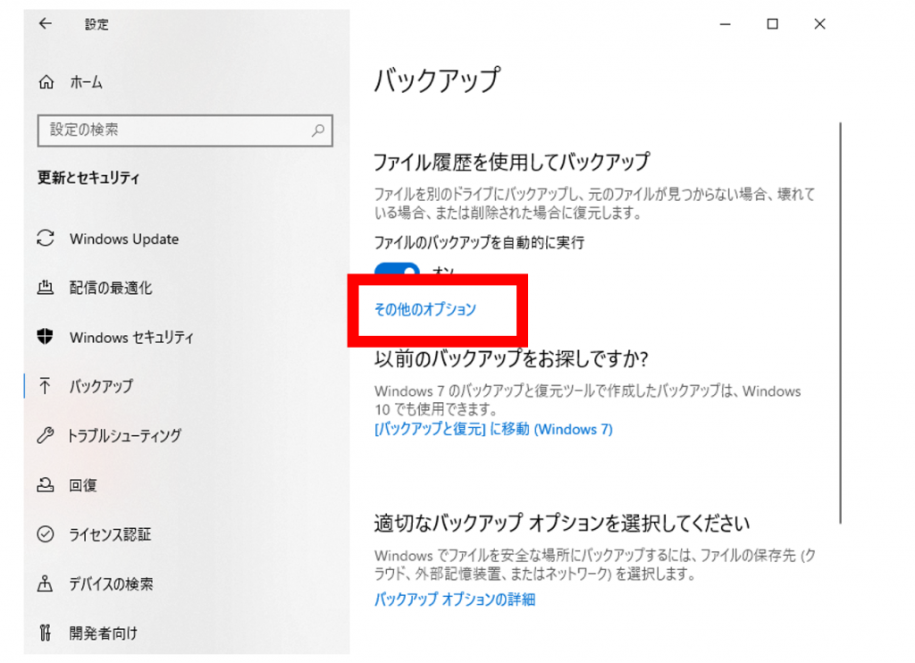The width and height of the screenshot is (915, 663).
Task: Click the トラブルシューティング wrench icon
Action: point(45,436)
